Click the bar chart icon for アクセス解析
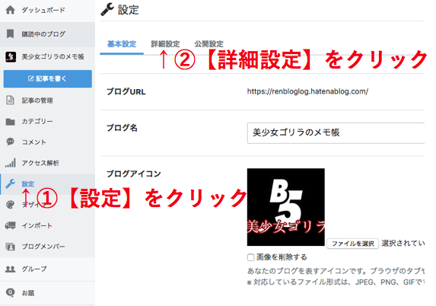The height and width of the screenshot is (306, 436). tap(11, 163)
